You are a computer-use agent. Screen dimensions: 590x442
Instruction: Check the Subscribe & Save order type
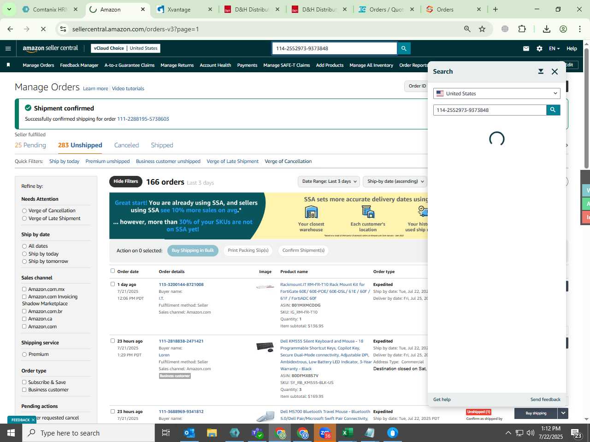point(24,382)
